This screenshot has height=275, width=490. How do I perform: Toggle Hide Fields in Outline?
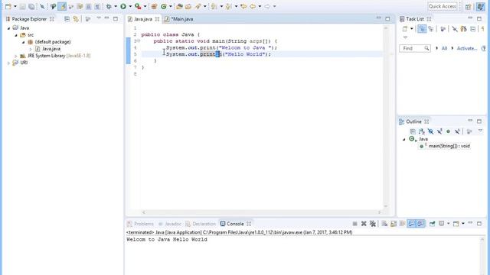[x=430, y=131]
